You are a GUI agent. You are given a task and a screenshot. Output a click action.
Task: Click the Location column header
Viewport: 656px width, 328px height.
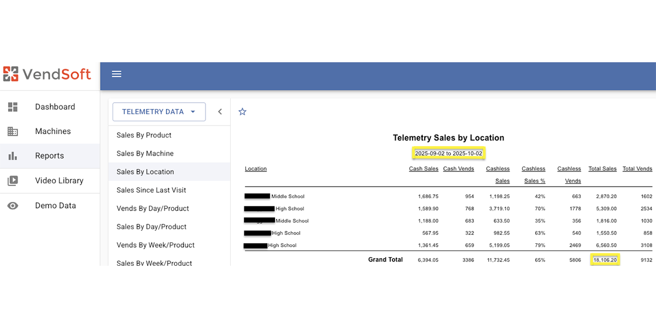click(256, 169)
